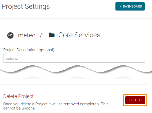The height and width of the screenshot is (113, 152).
Task: Click the slash separator after meteo
Action: pyautogui.click(x=41, y=35)
